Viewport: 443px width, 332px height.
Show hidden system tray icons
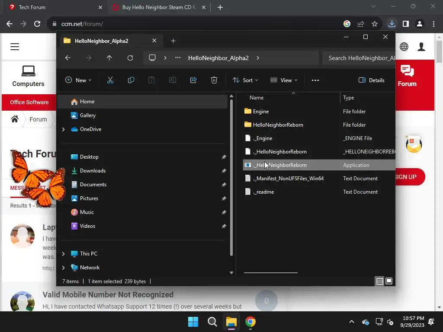click(352, 322)
